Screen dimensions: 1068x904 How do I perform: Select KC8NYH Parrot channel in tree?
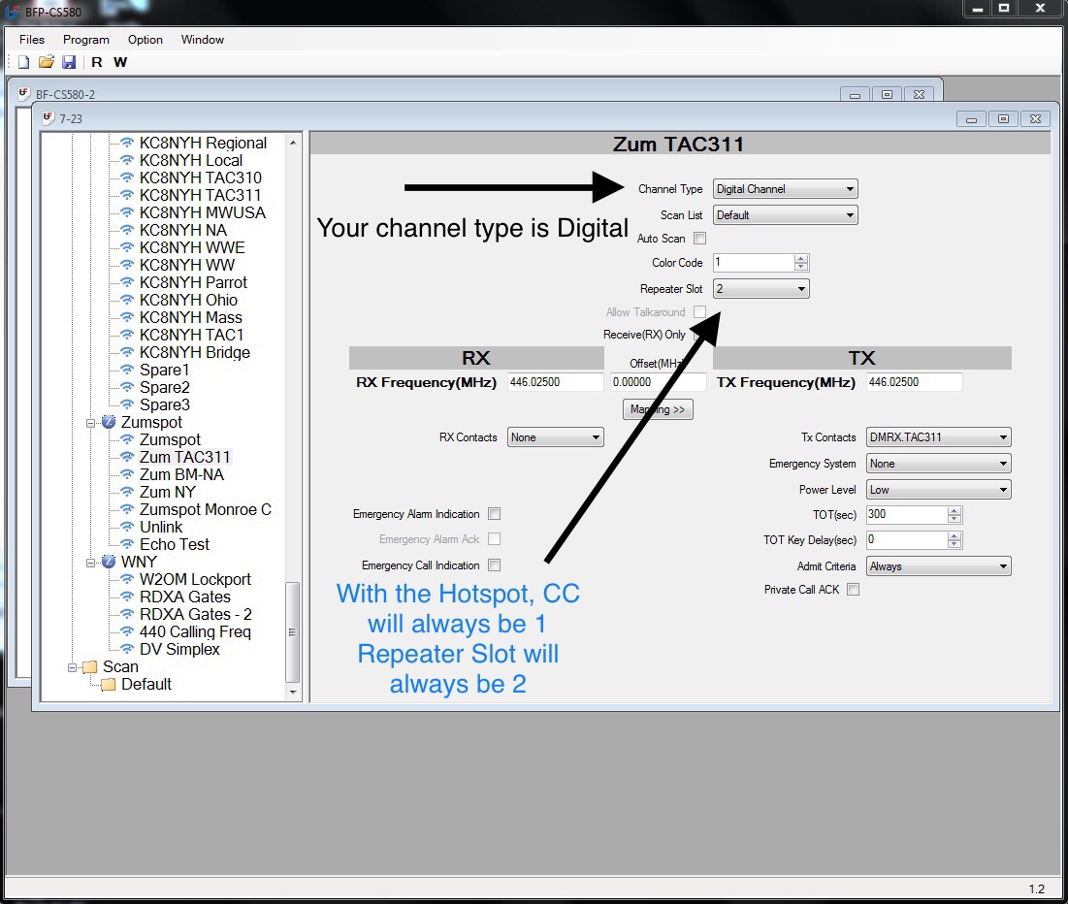[x=193, y=282]
